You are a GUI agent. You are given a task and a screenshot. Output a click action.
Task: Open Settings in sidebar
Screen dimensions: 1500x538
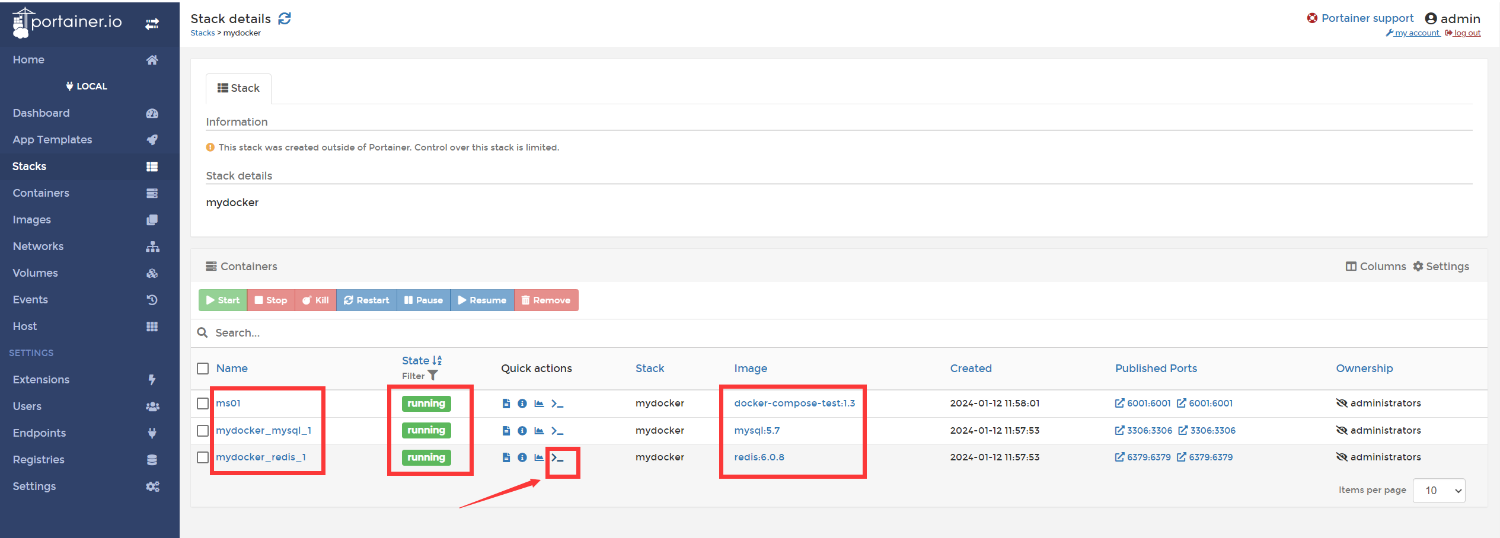(x=90, y=486)
